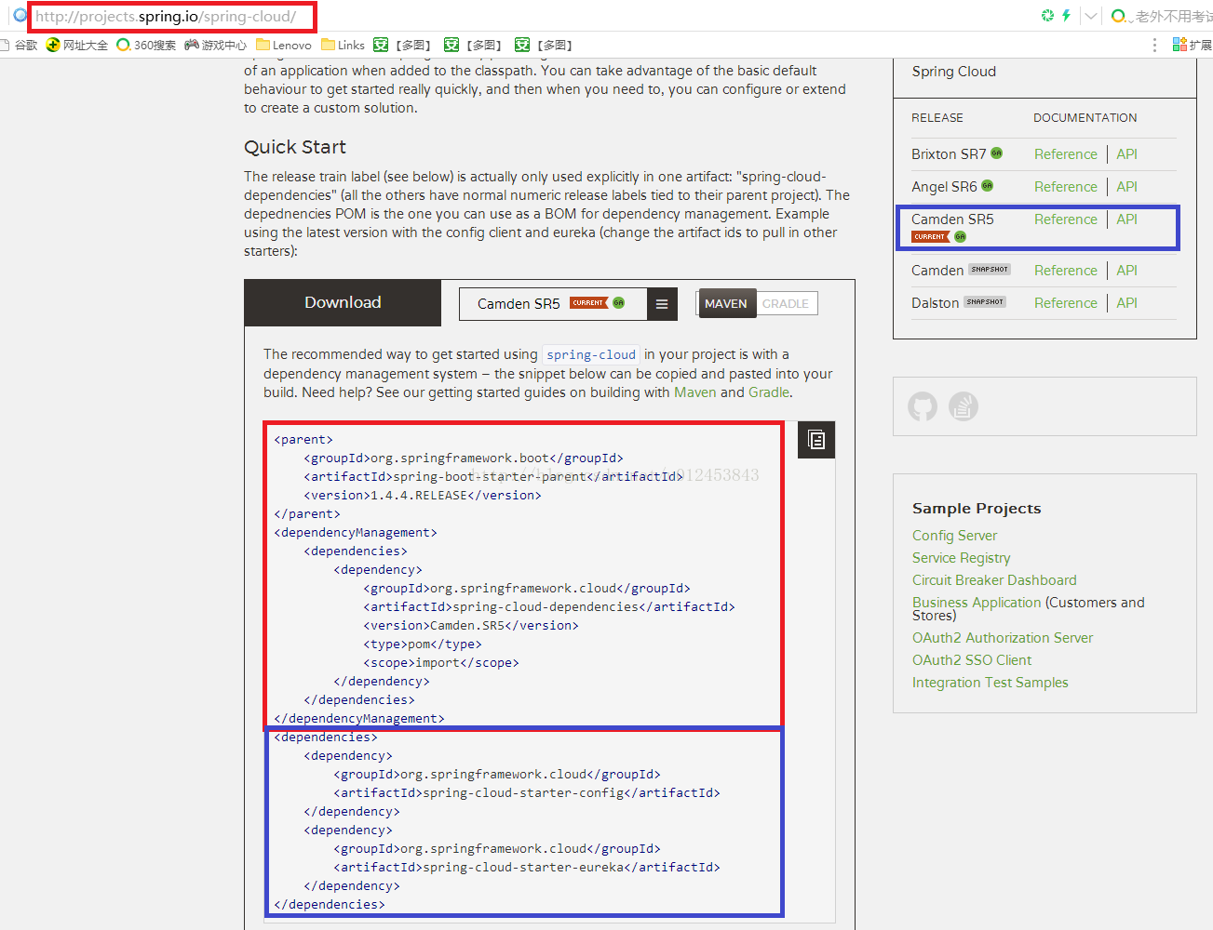Select the MAVEN build toggle
The width and height of the screenshot is (1213, 930).
click(x=726, y=304)
